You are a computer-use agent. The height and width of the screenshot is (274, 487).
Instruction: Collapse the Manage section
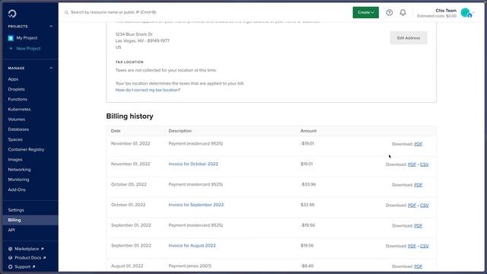[51, 68]
